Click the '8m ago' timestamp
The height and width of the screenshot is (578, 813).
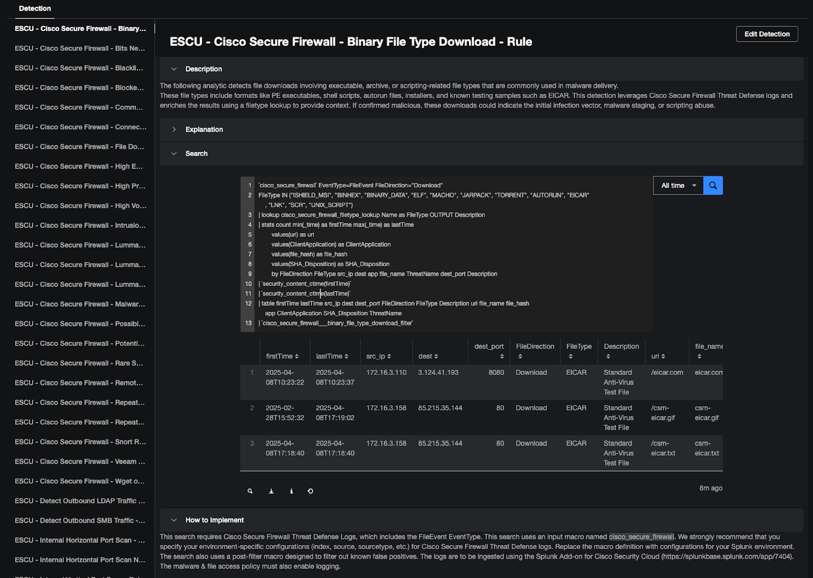point(711,488)
